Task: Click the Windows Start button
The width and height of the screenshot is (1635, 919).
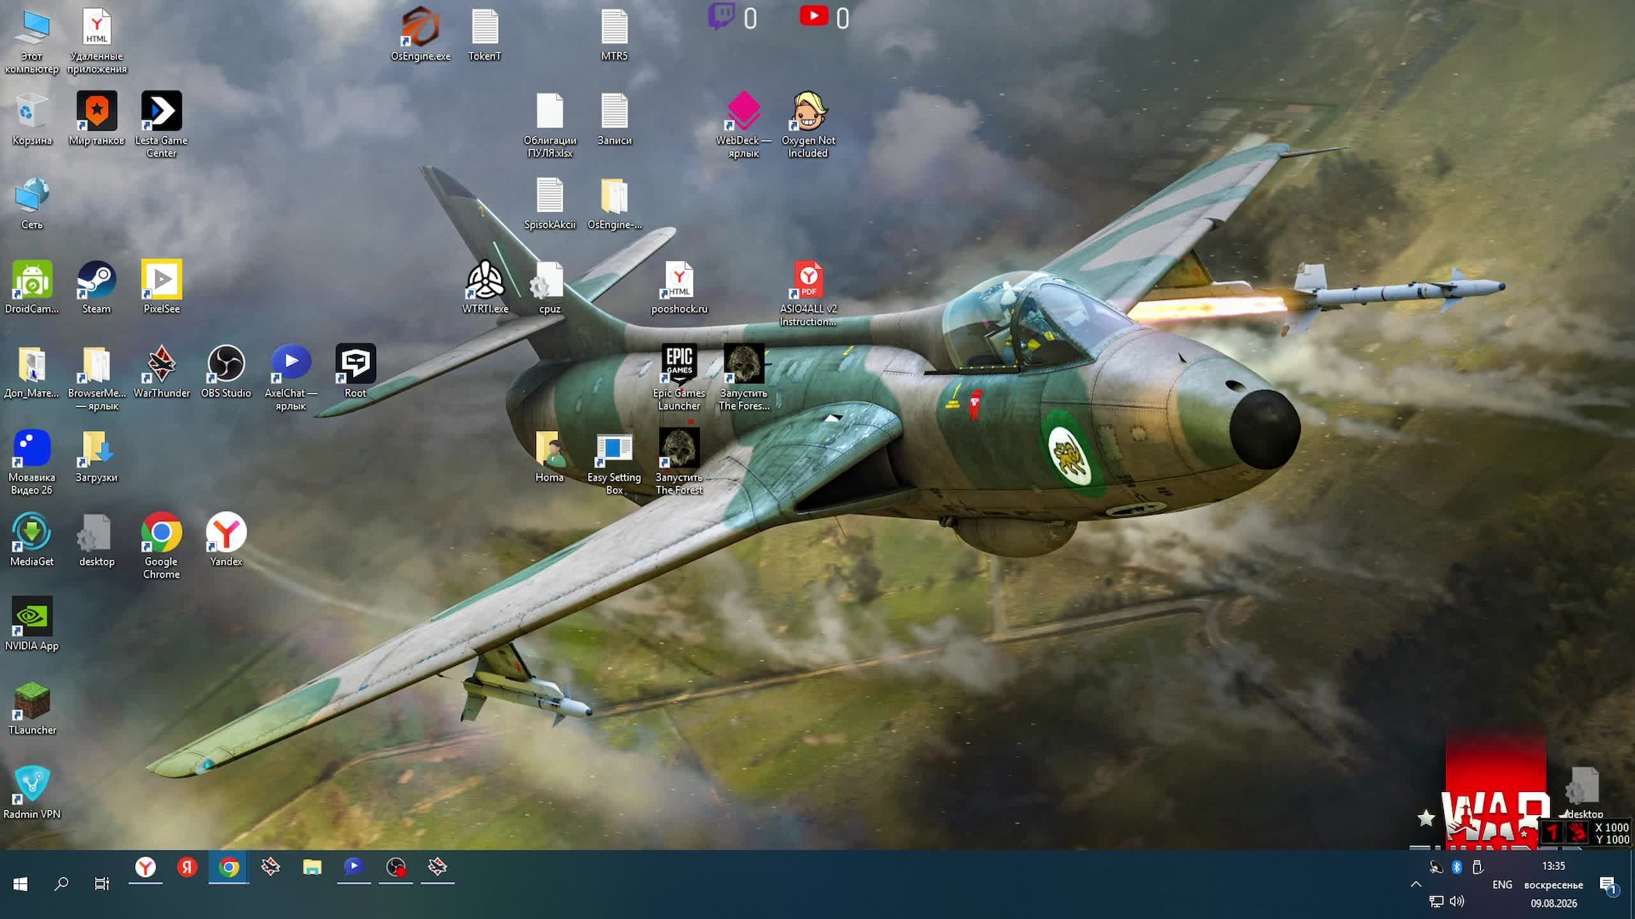Action: (x=20, y=884)
